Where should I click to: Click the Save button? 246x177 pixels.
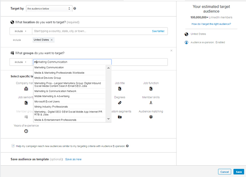(x=238, y=172)
